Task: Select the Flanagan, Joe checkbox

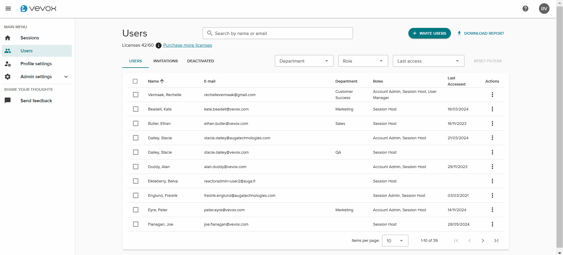Action: click(x=136, y=224)
